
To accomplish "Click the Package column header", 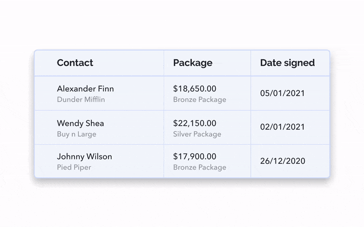I will (x=192, y=63).
